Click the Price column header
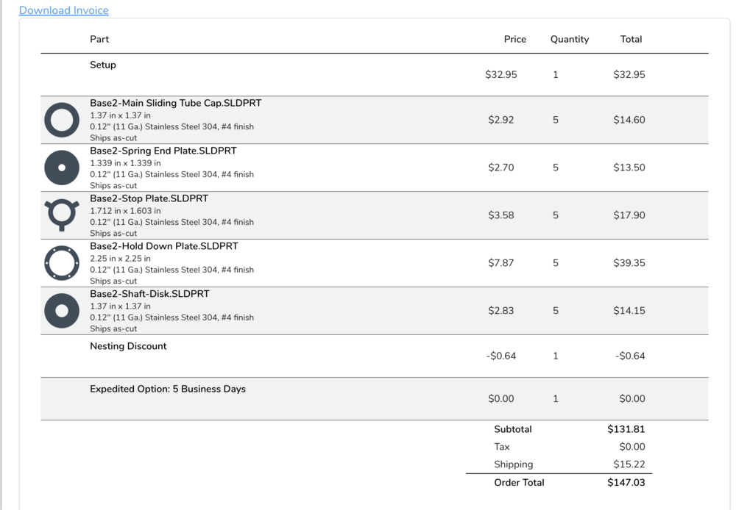Screen dimensions: 736x510 (x=514, y=39)
